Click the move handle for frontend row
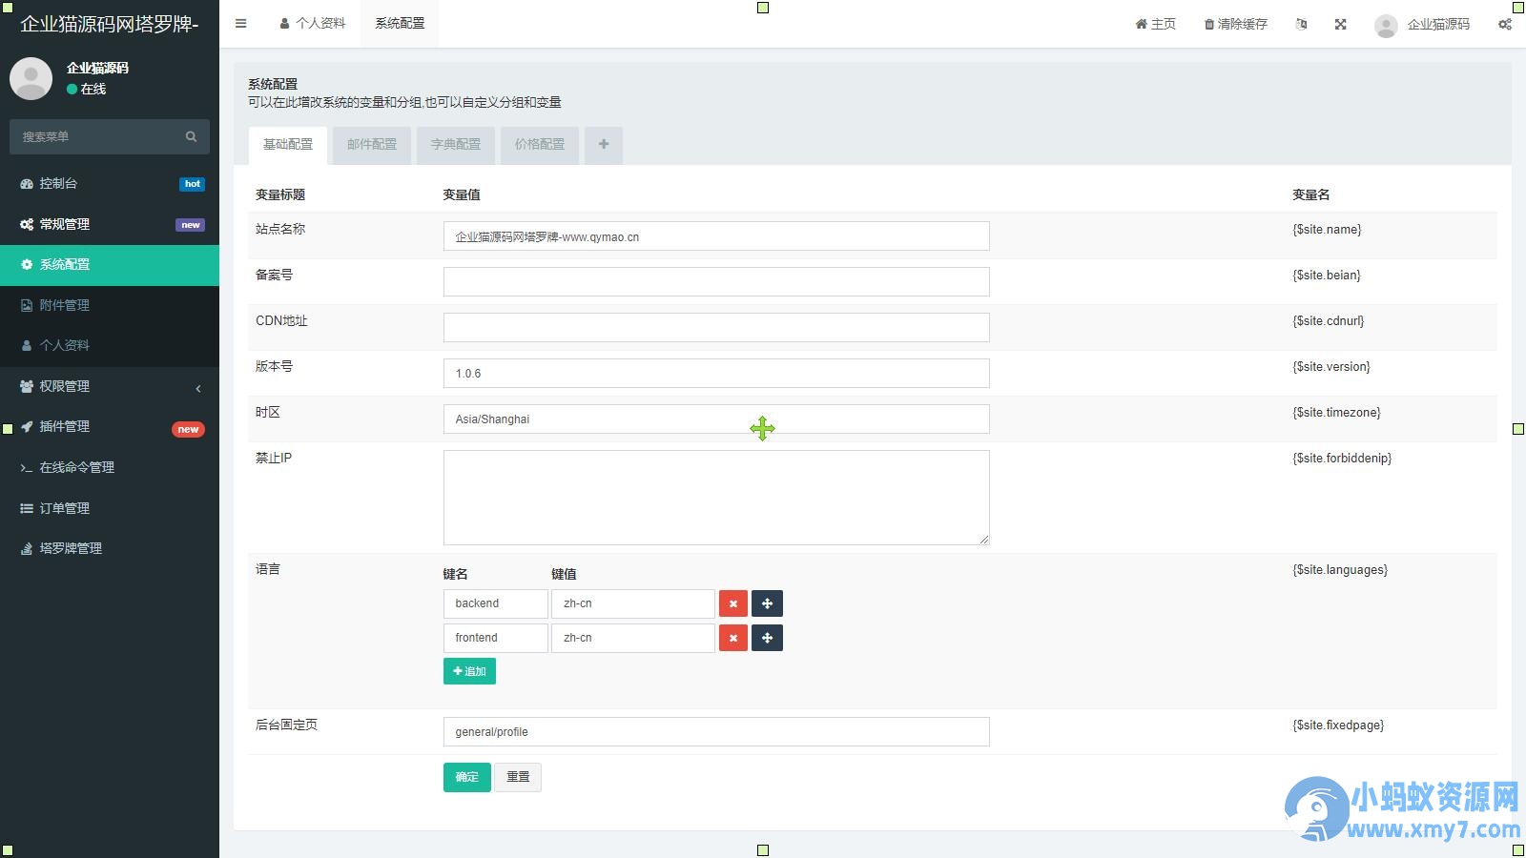The image size is (1526, 858). [x=767, y=638]
